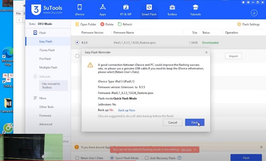Open Firmware in sidebar
Viewport: 266px width, 161px height.
[45, 116]
